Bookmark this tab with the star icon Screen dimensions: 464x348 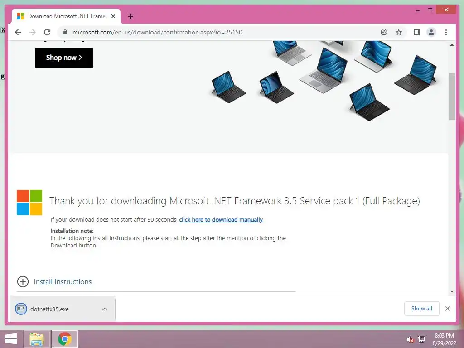(x=399, y=32)
